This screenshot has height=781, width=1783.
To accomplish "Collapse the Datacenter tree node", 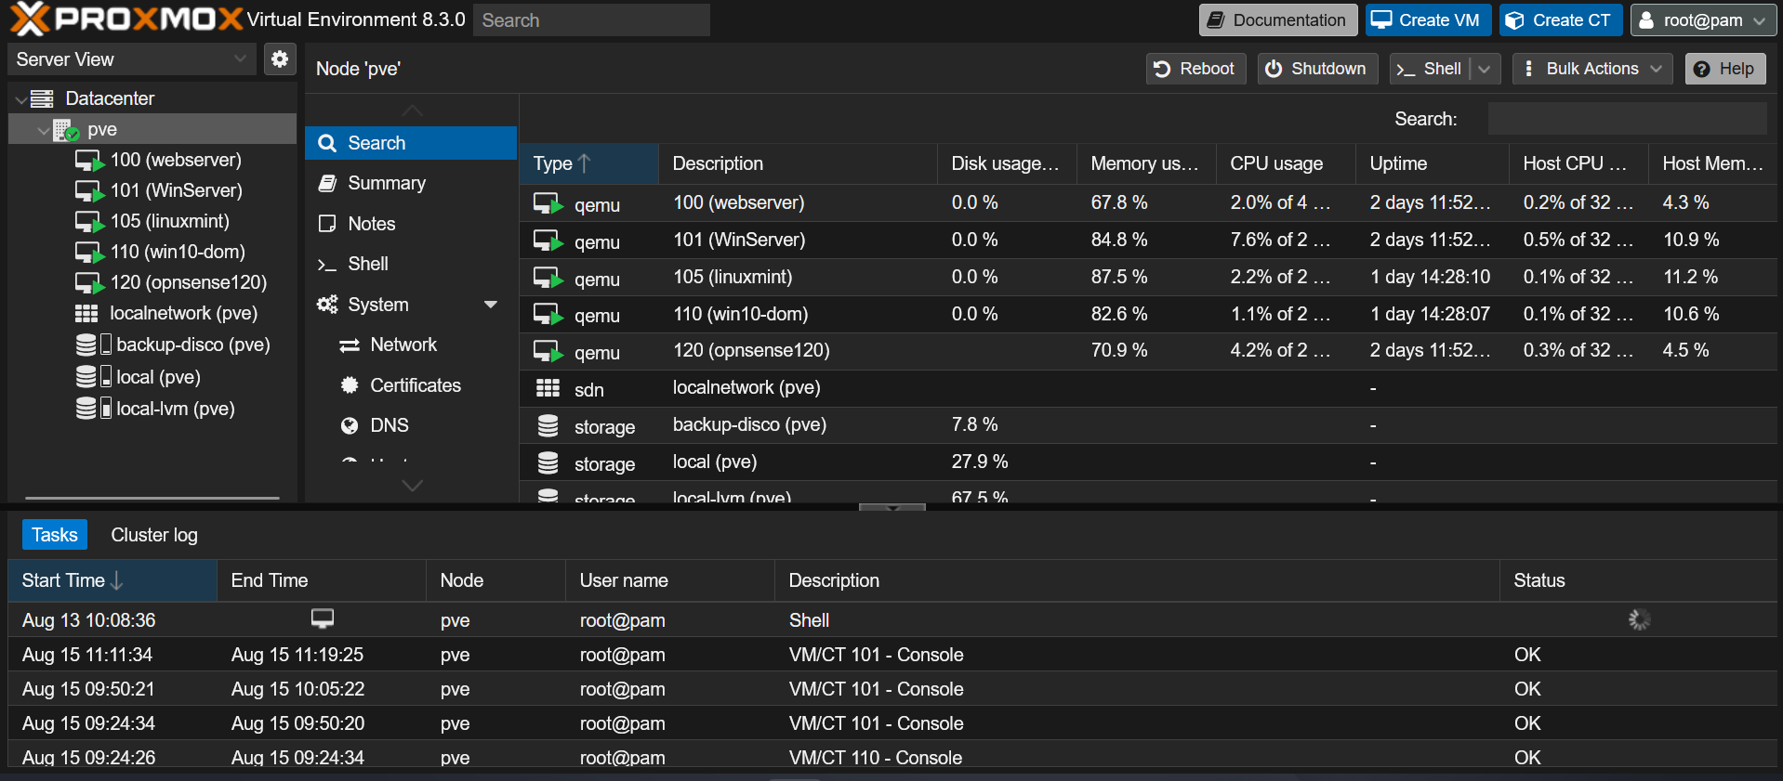I will click(20, 98).
